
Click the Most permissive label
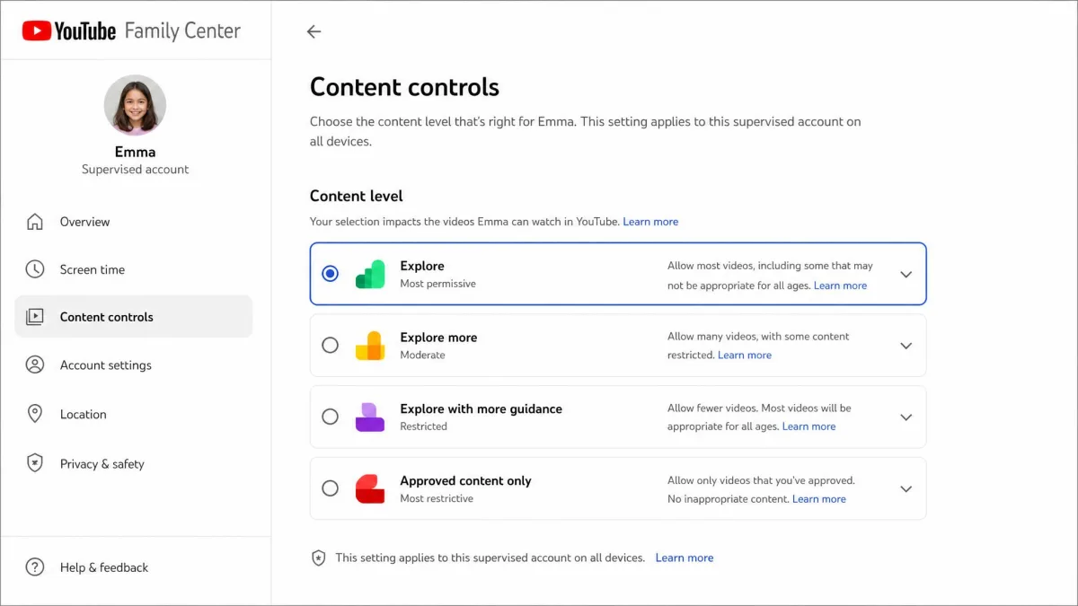437,284
